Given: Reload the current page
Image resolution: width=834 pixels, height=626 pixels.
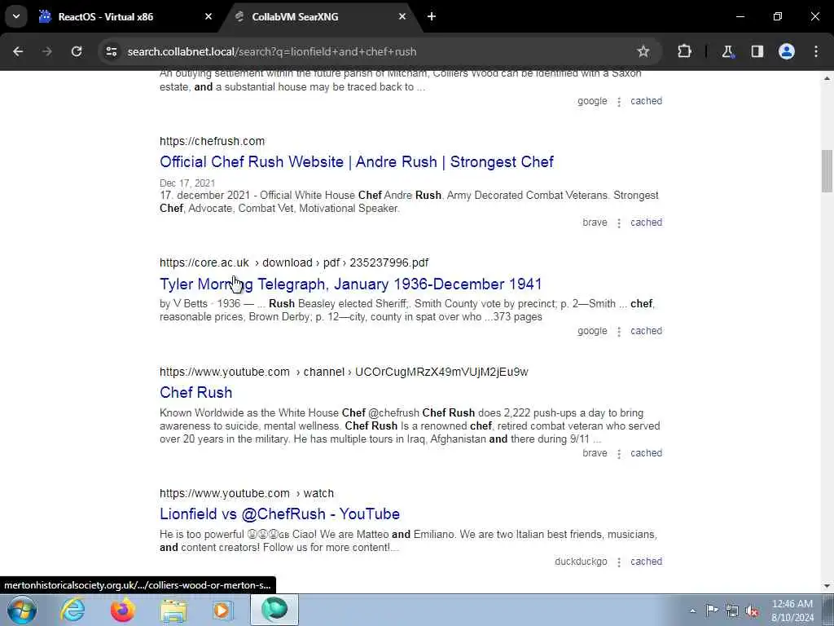Looking at the screenshot, I should coord(77,51).
